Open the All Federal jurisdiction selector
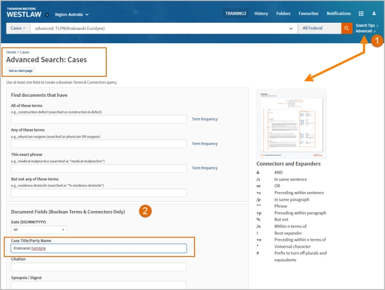This screenshot has height=290, width=385. click(x=319, y=28)
